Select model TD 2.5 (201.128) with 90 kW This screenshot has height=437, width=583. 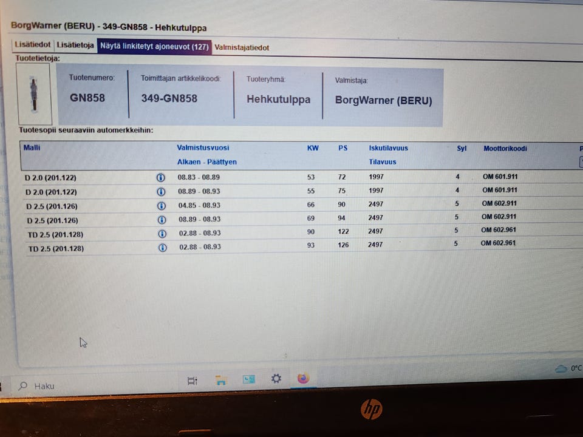click(x=55, y=234)
